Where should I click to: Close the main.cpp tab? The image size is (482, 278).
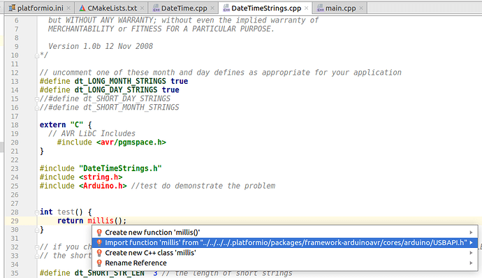click(x=361, y=8)
